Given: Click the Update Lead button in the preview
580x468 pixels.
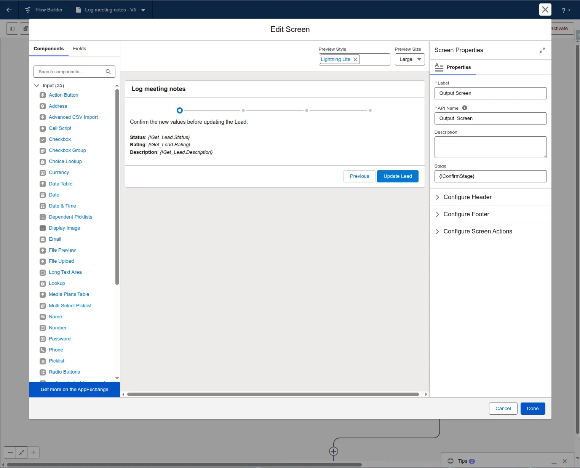Looking at the screenshot, I should [398, 176].
